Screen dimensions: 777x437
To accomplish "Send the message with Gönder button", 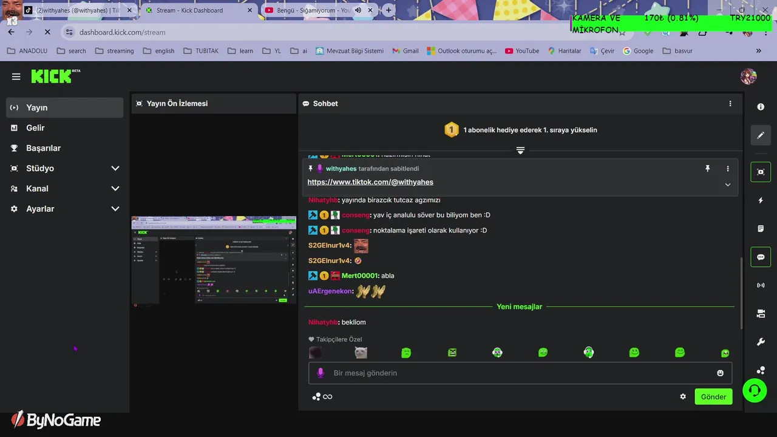I will coord(713,397).
